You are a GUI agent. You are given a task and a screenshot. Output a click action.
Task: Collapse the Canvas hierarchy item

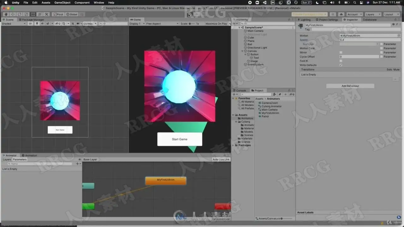242,51
